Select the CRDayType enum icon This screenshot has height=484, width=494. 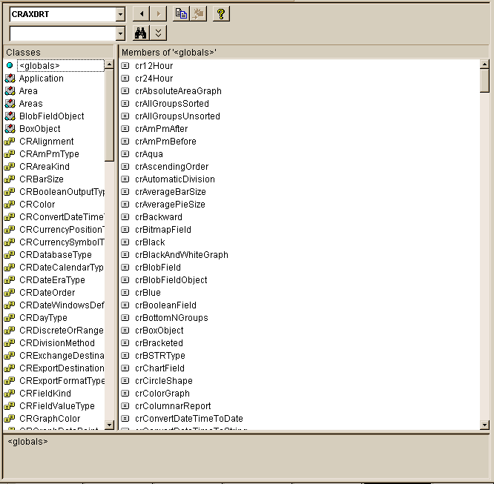[x=10, y=318]
